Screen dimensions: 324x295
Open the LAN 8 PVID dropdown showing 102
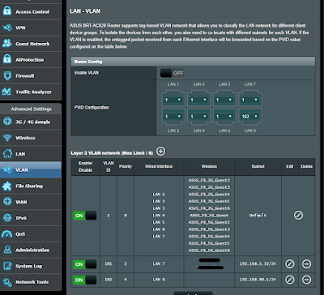[x=249, y=117]
